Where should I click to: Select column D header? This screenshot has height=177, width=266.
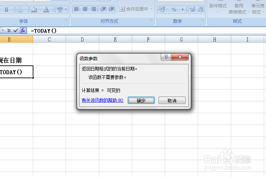(x=82, y=39)
